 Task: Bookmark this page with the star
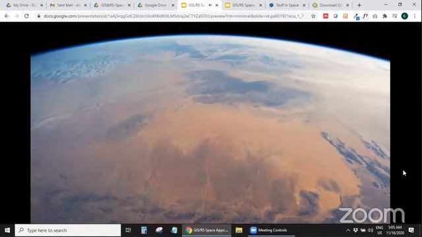tap(313, 16)
